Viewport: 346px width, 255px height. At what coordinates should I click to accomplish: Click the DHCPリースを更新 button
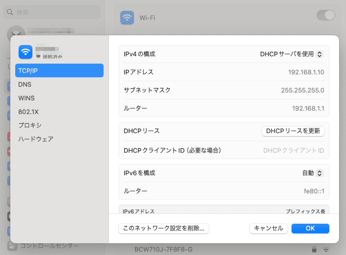[x=293, y=131]
